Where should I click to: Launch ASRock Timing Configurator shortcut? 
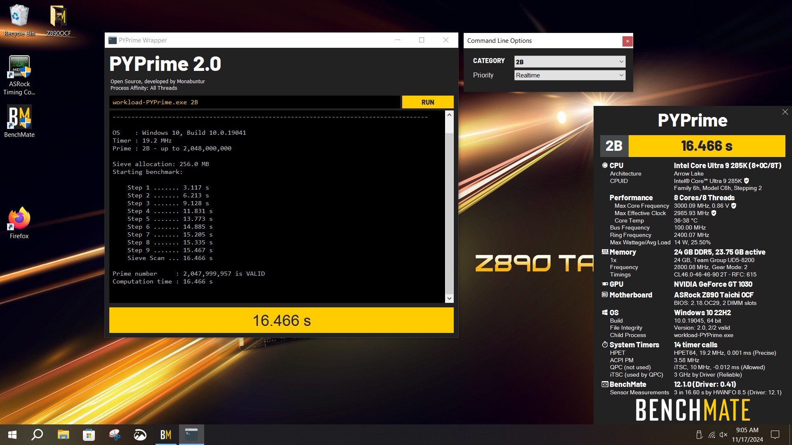pos(19,75)
